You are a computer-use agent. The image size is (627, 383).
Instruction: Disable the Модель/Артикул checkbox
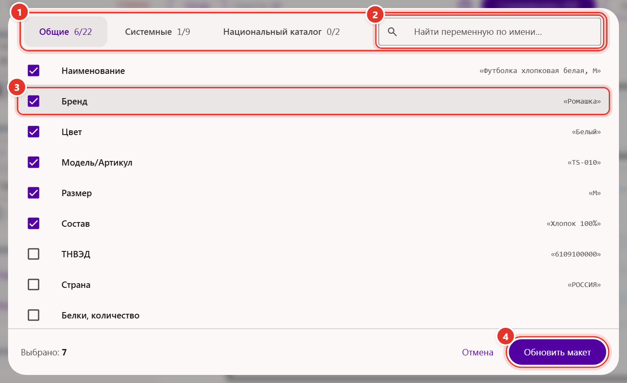(x=34, y=162)
